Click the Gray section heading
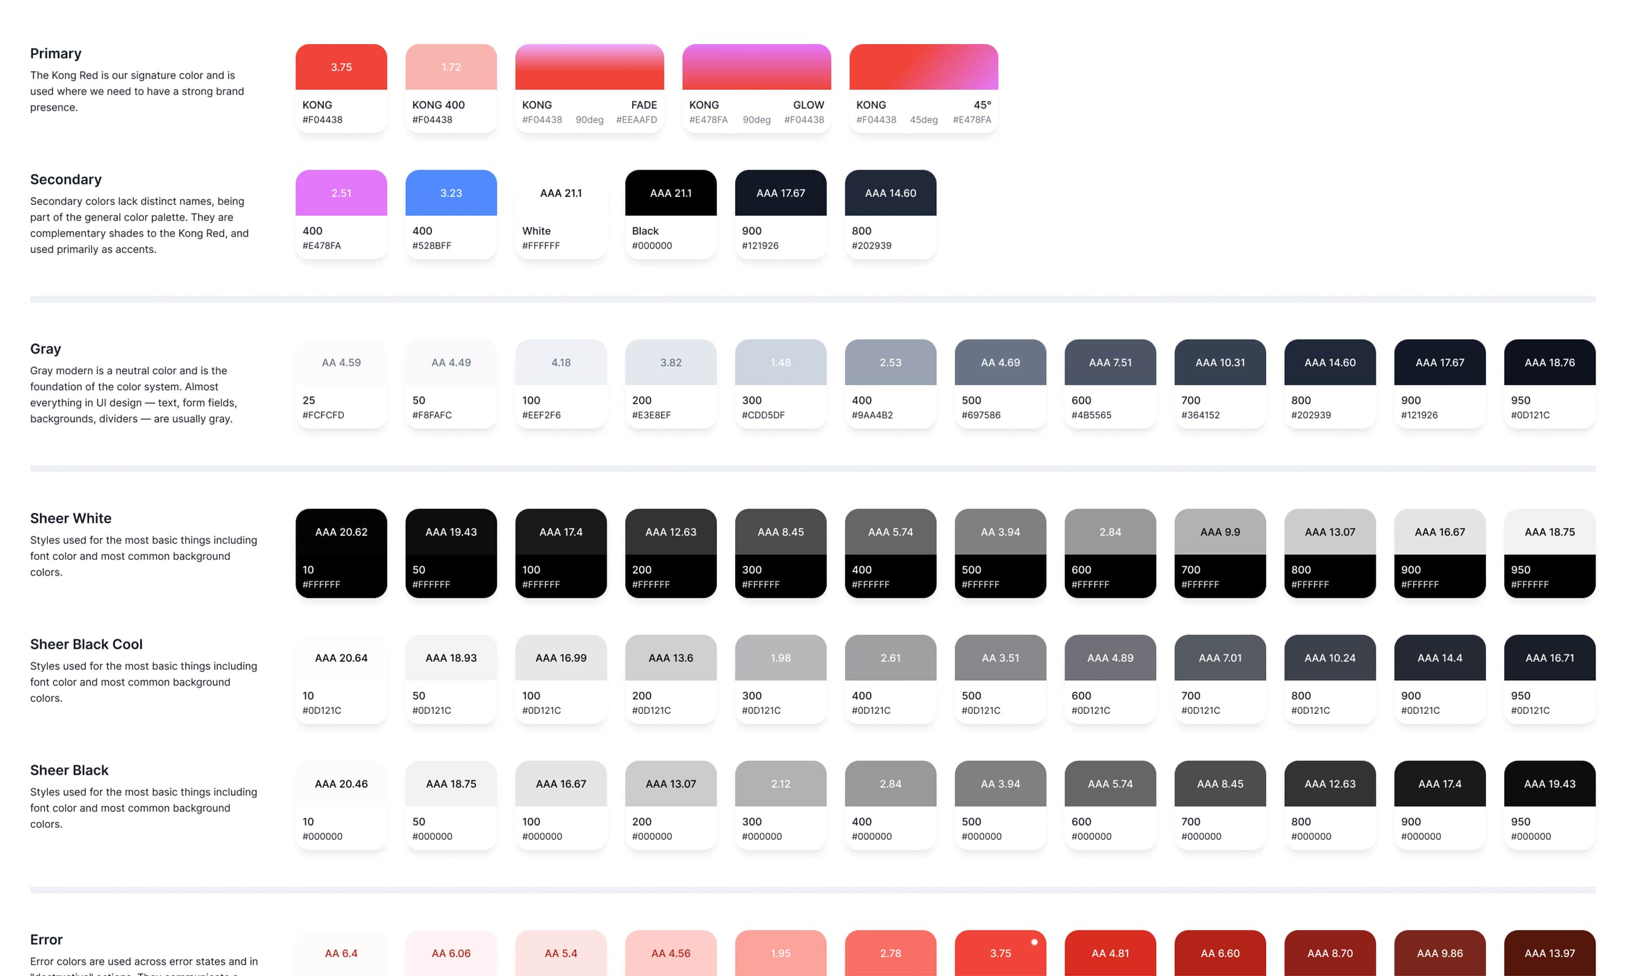 (45, 348)
